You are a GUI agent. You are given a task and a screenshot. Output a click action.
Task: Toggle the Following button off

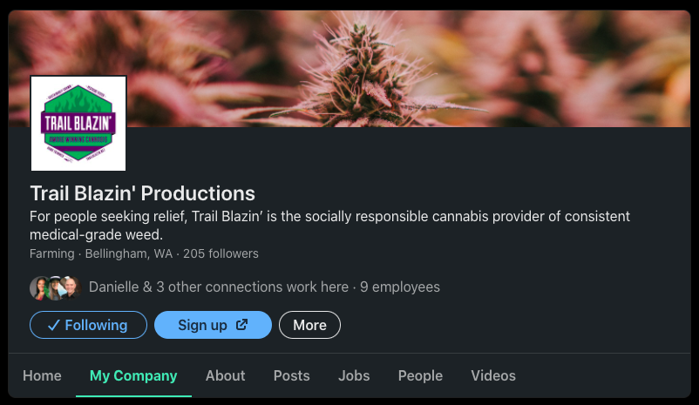pos(88,325)
